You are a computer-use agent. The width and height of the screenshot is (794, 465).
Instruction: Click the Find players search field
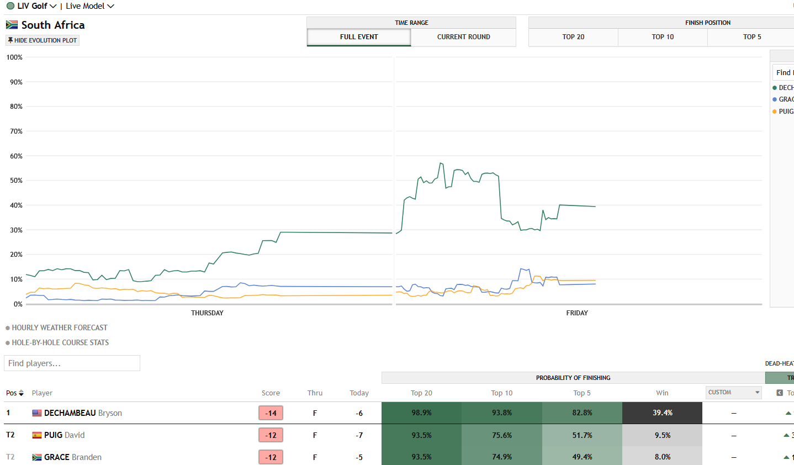click(72, 363)
